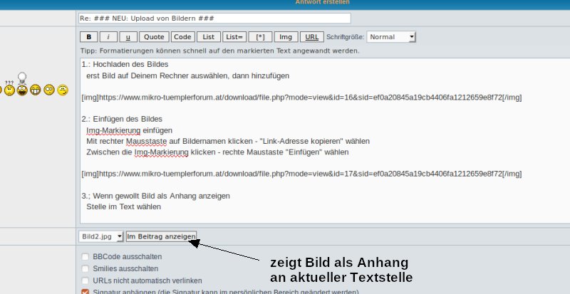
Task: Expand the Bild2.jpg attachment dropdown
Action: point(101,236)
